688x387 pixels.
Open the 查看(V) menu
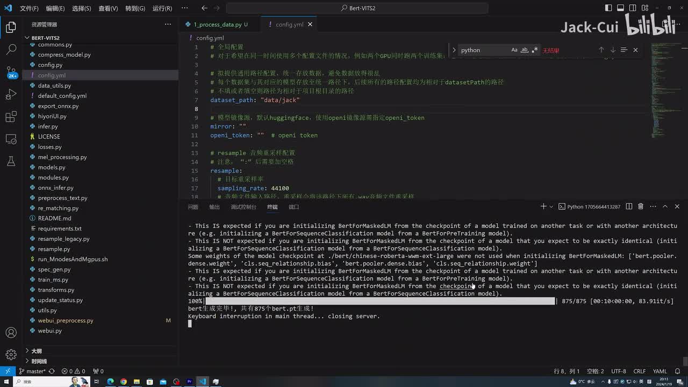click(108, 9)
